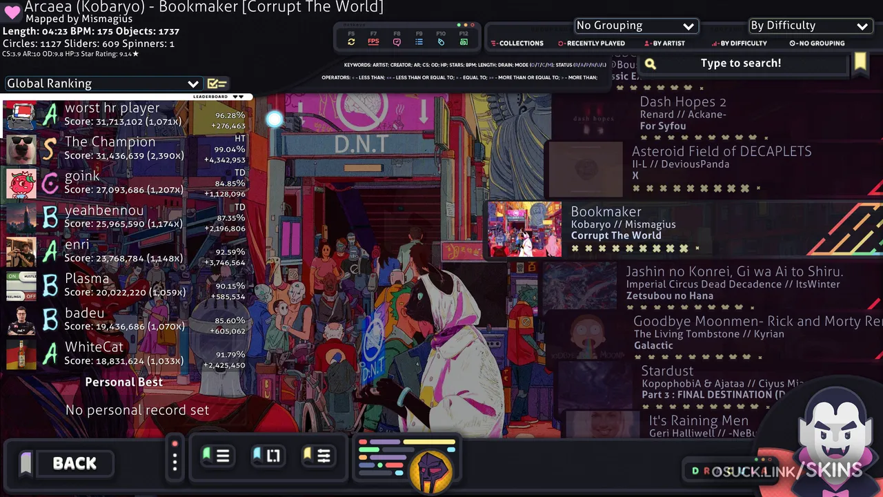Open Plasma score entry
Viewport: 883px width, 497px height.
(126, 286)
